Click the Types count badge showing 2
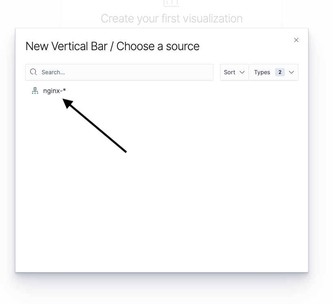The height and width of the screenshot is (304, 333). (280, 72)
